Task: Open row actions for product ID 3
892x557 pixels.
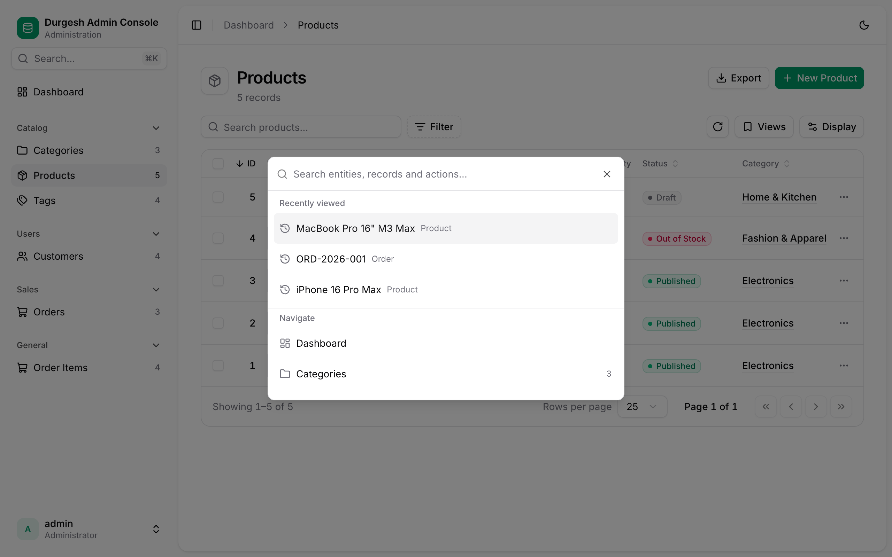Action: [x=844, y=281]
